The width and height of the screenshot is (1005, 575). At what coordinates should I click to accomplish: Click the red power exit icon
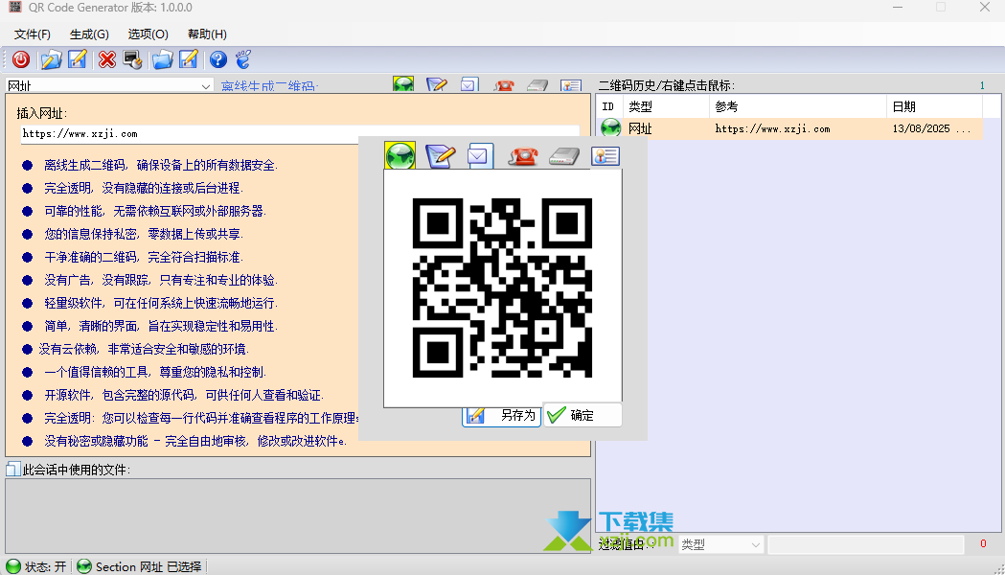21,59
